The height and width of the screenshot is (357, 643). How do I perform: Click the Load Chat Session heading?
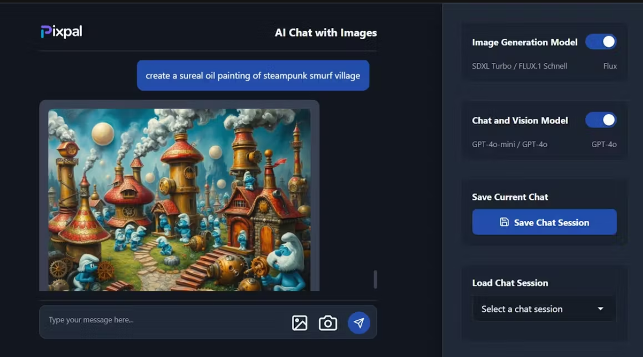510,283
